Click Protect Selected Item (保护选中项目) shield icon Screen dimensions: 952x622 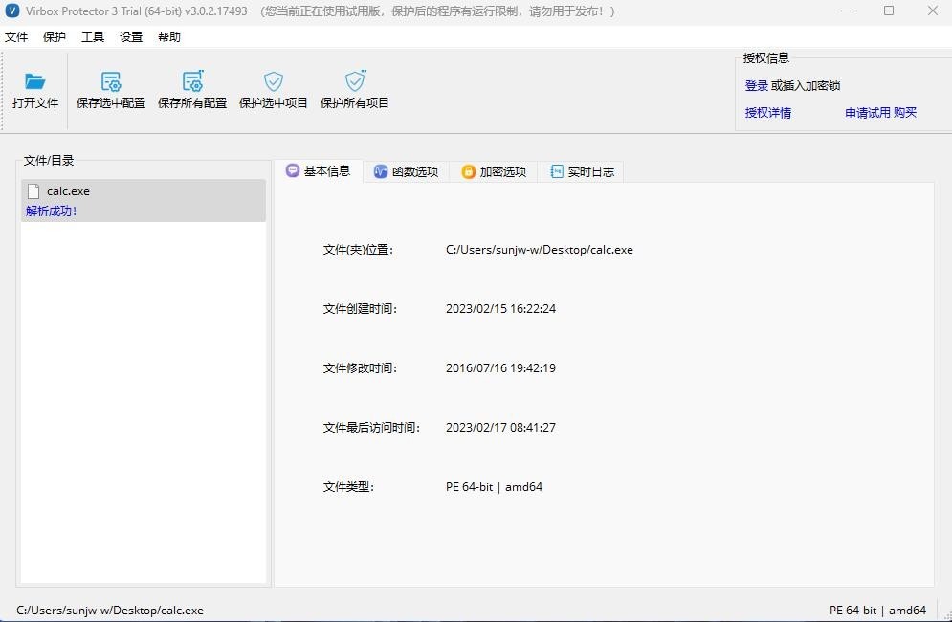tap(274, 81)
